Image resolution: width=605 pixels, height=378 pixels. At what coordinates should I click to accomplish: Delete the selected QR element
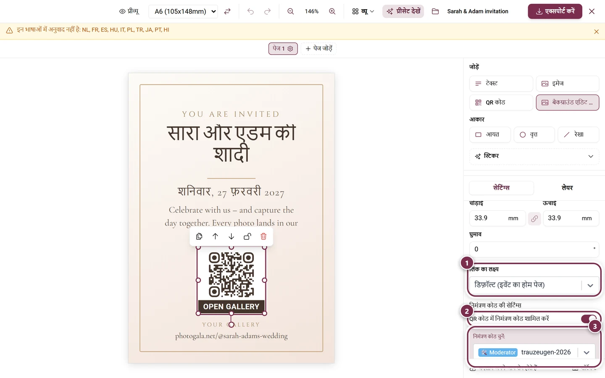[263, 236]
